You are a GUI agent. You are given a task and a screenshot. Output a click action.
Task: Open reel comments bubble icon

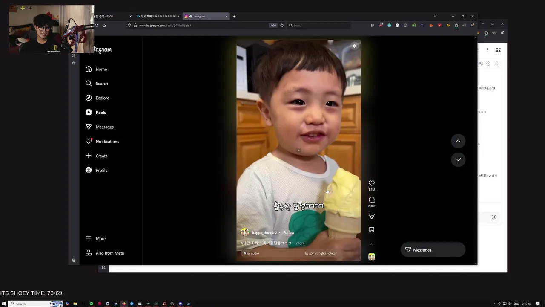coord(372,200)
